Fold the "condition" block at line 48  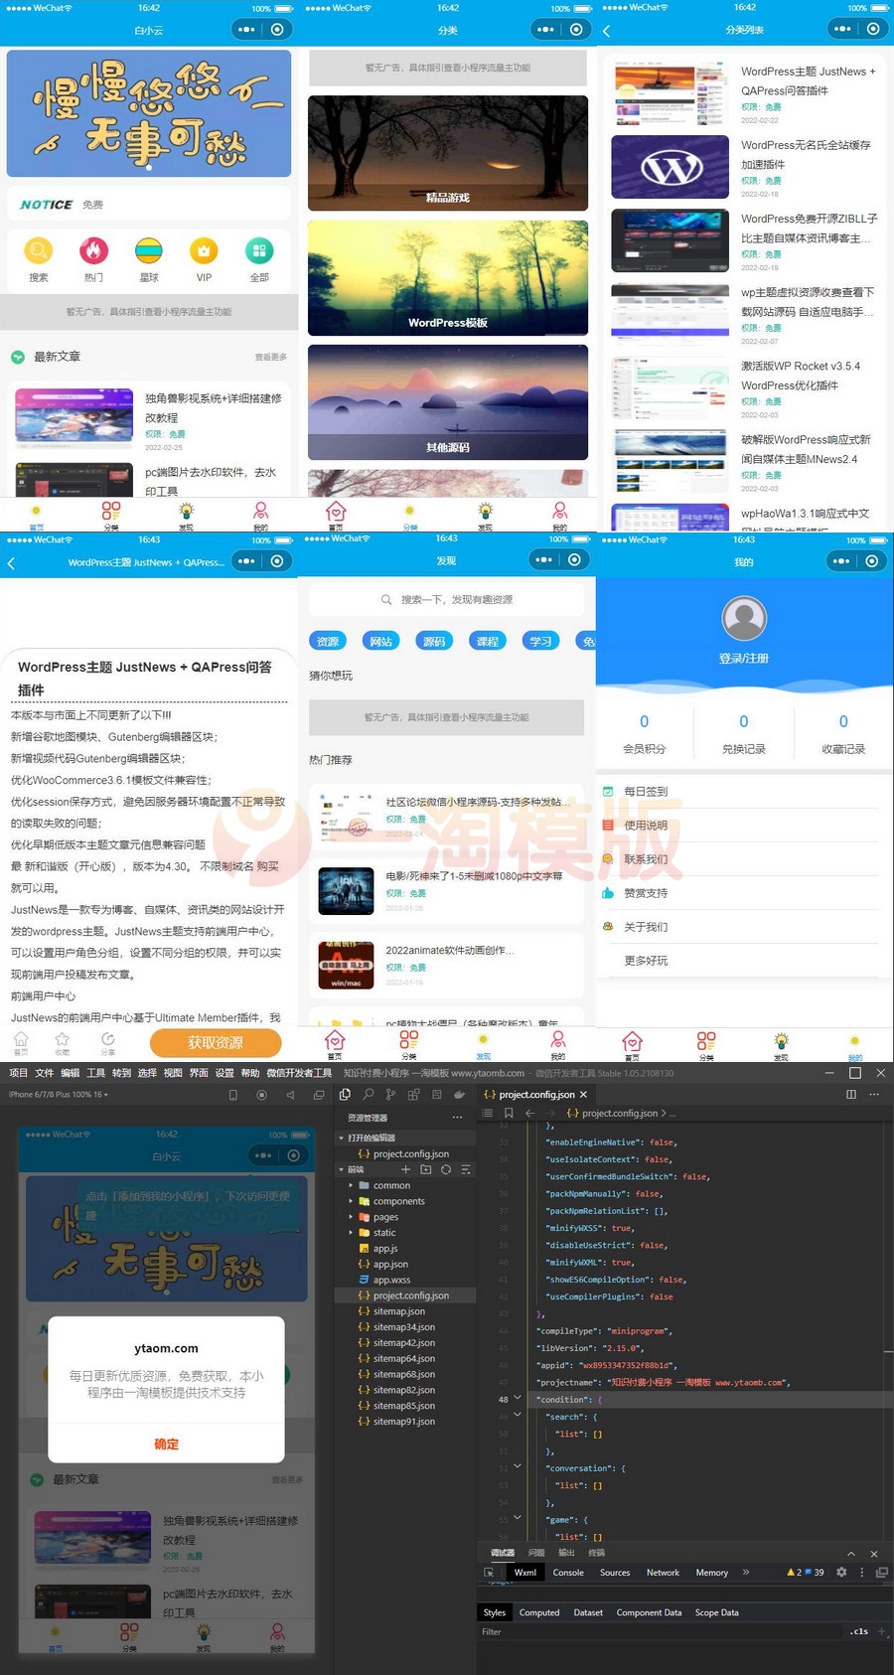(x=518, y=1399)
